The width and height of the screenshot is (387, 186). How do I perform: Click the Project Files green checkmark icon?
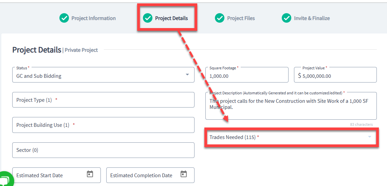220,18
